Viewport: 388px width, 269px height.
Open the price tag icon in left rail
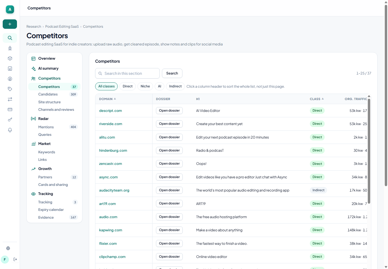10,89
